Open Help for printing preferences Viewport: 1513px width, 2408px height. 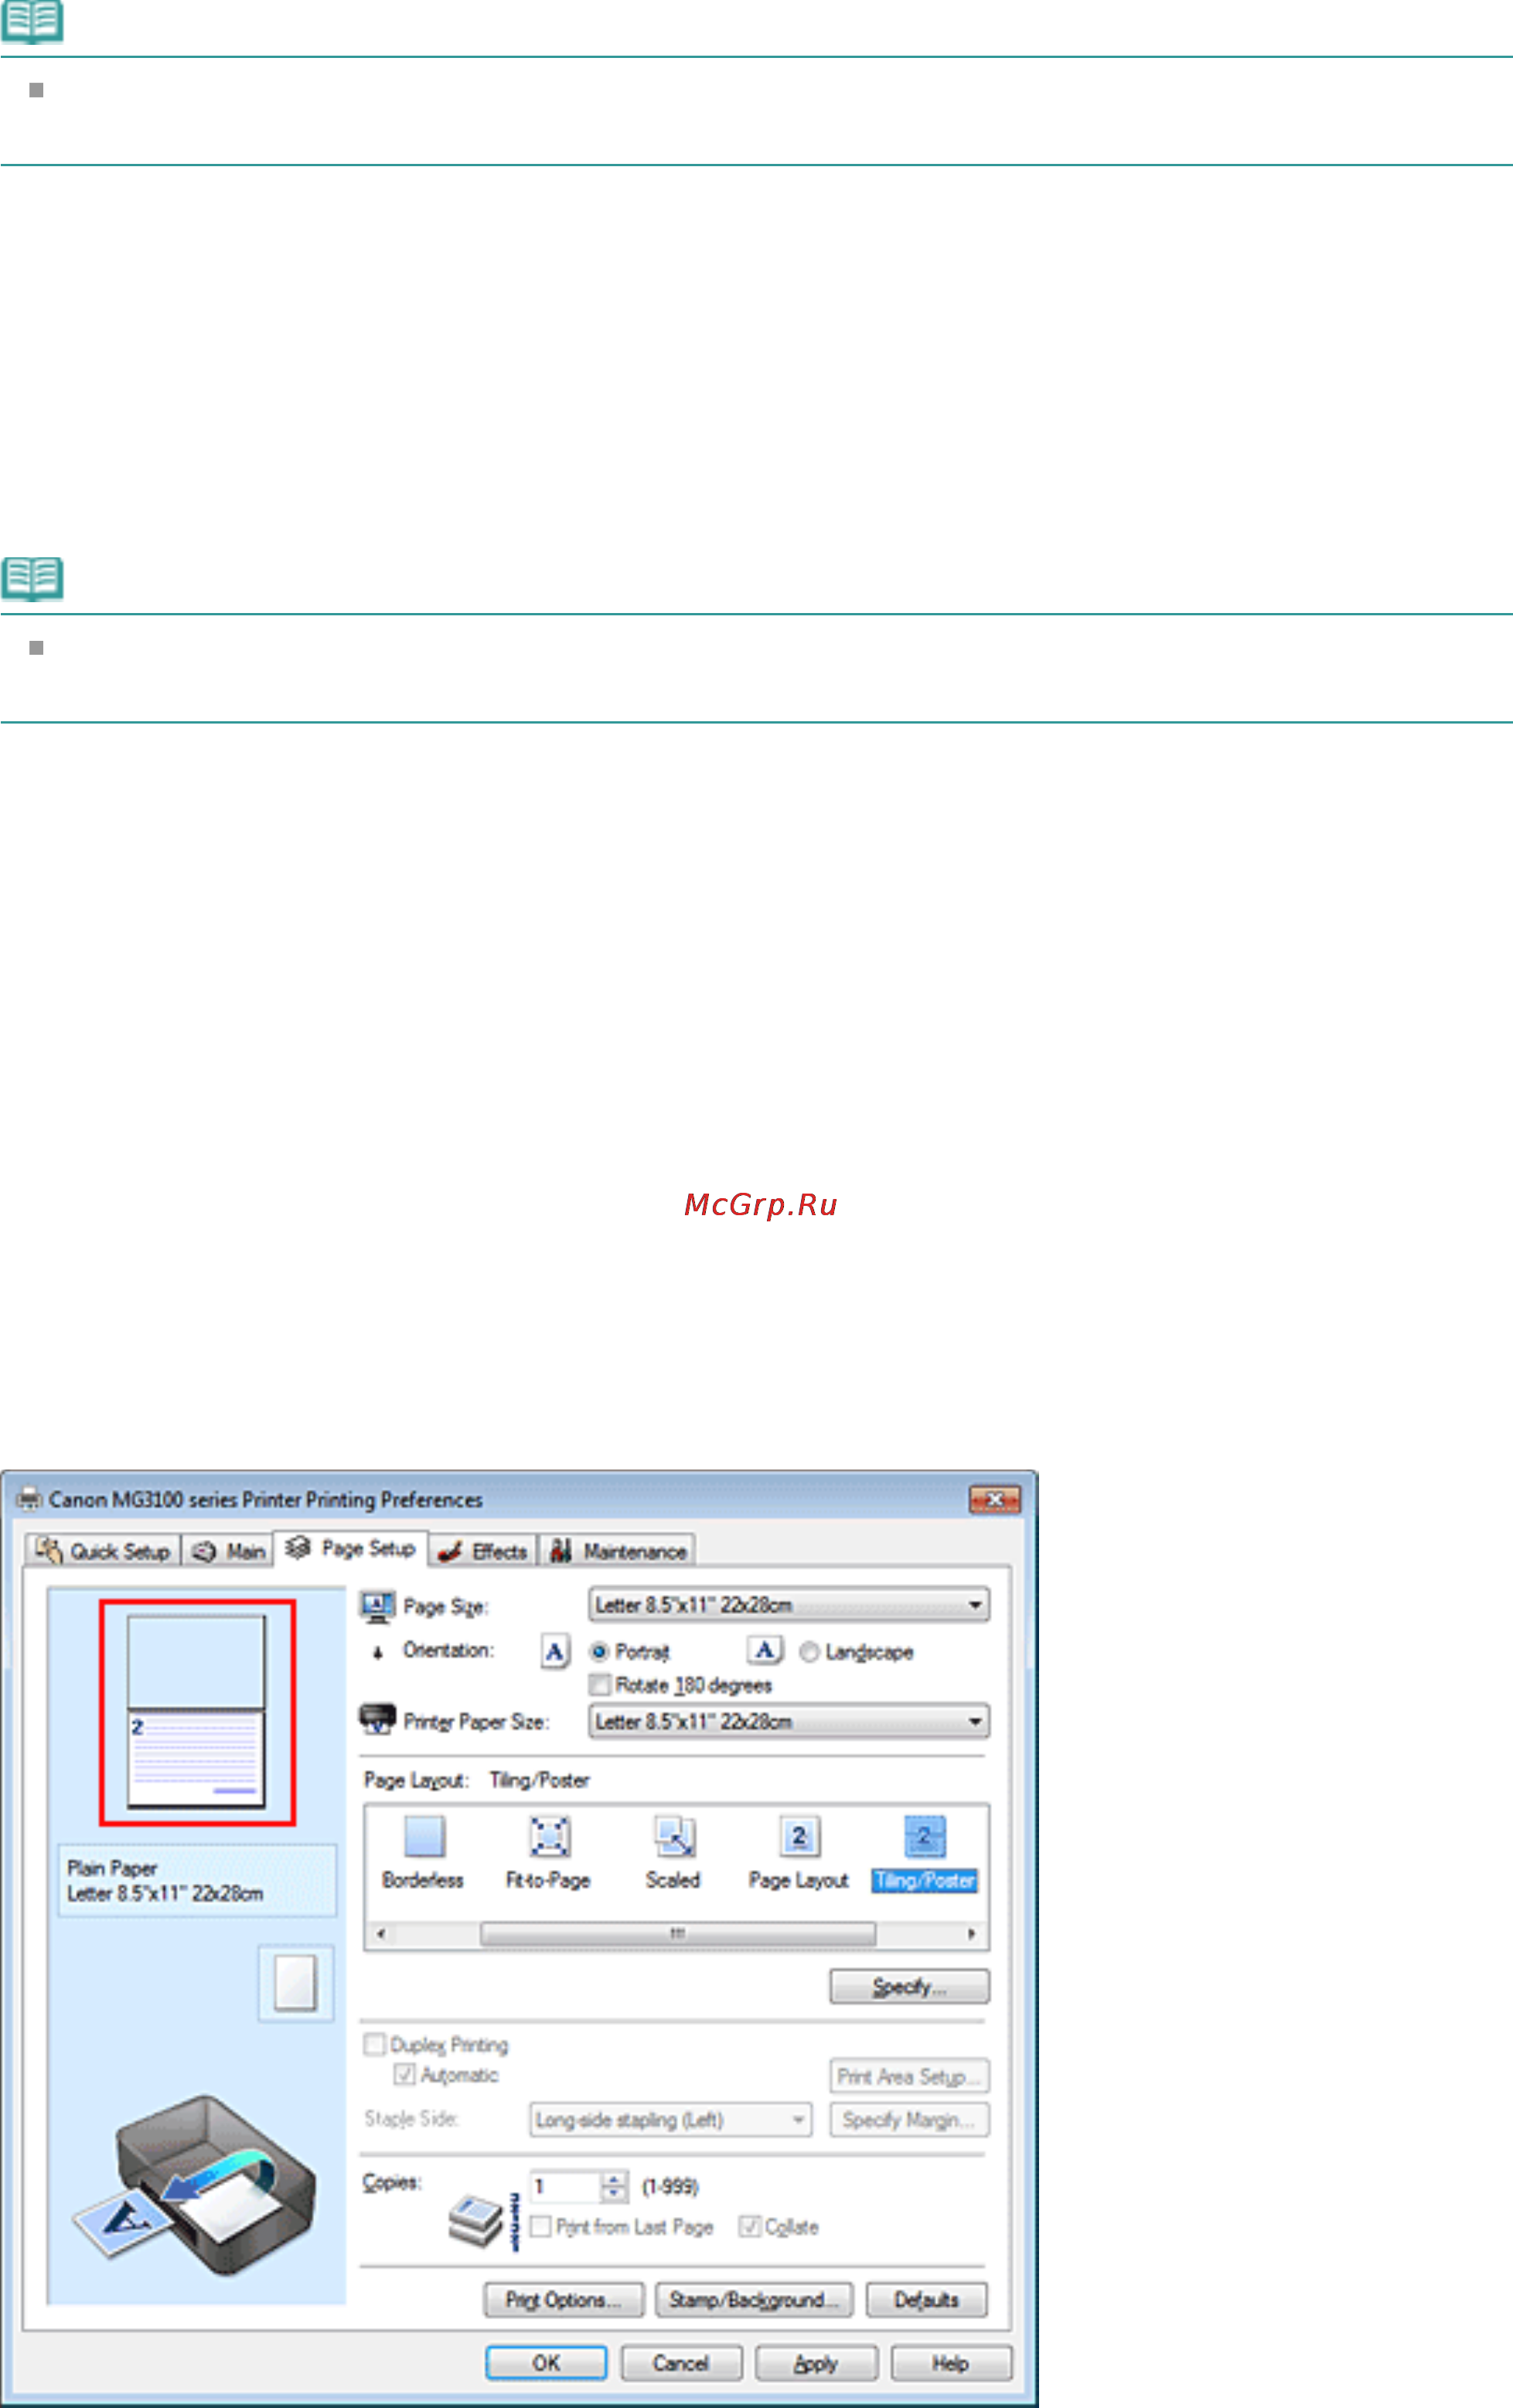951,2363
